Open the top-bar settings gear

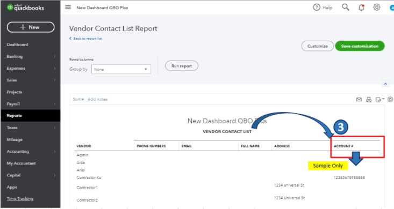point(376,8)
